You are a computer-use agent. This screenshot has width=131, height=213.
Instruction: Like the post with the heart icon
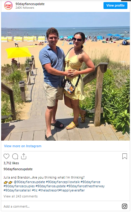click(6, 156)
